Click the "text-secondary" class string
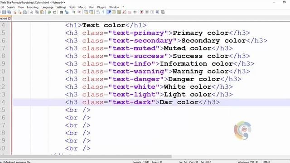Image resolution: width=290 pixels, height=163 pixels. [143, 41]
